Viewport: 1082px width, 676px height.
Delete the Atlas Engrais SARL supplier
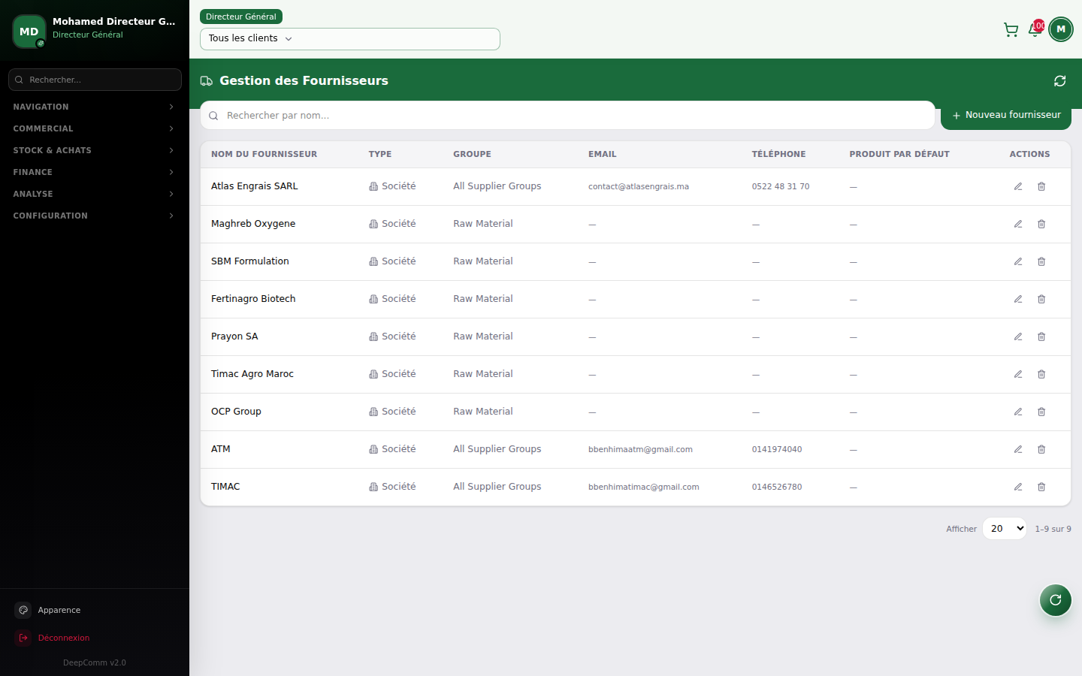[x=1041, y=186]
